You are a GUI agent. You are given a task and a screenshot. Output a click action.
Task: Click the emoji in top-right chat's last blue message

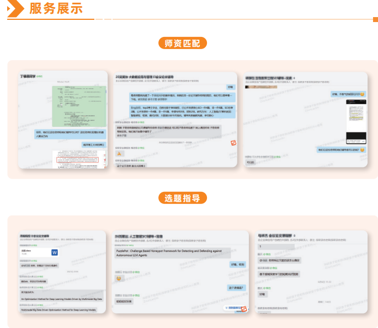tap(362, 150)
